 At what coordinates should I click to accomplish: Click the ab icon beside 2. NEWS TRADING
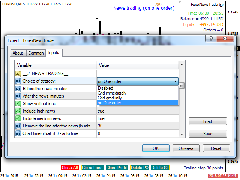[18, 73]
